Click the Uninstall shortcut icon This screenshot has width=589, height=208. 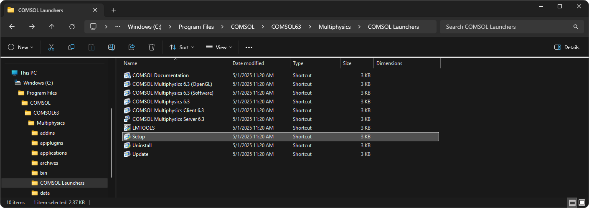point(127,145)
